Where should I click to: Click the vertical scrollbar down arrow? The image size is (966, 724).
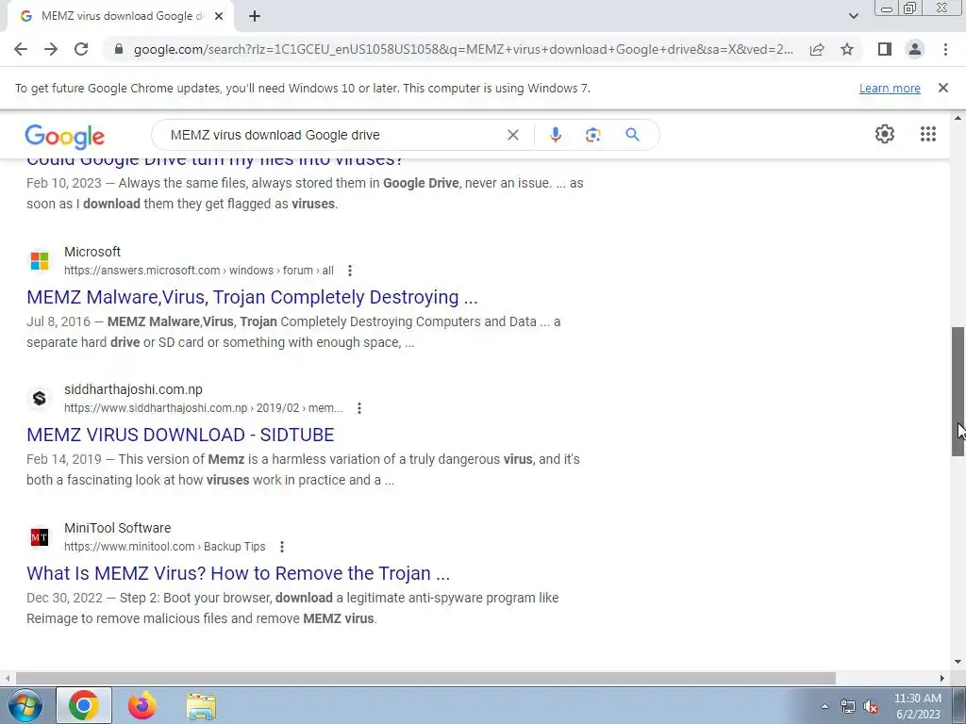[958, 662]
